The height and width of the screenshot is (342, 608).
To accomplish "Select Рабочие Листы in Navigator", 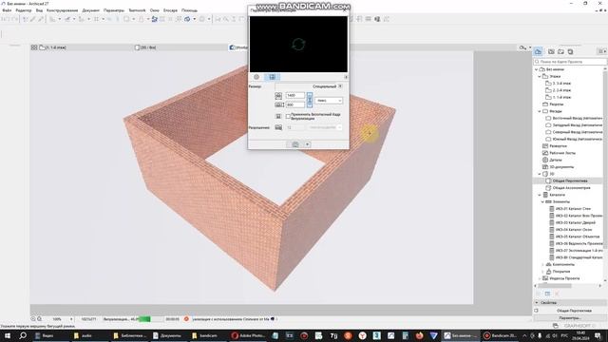I will (x=559, y=153).
